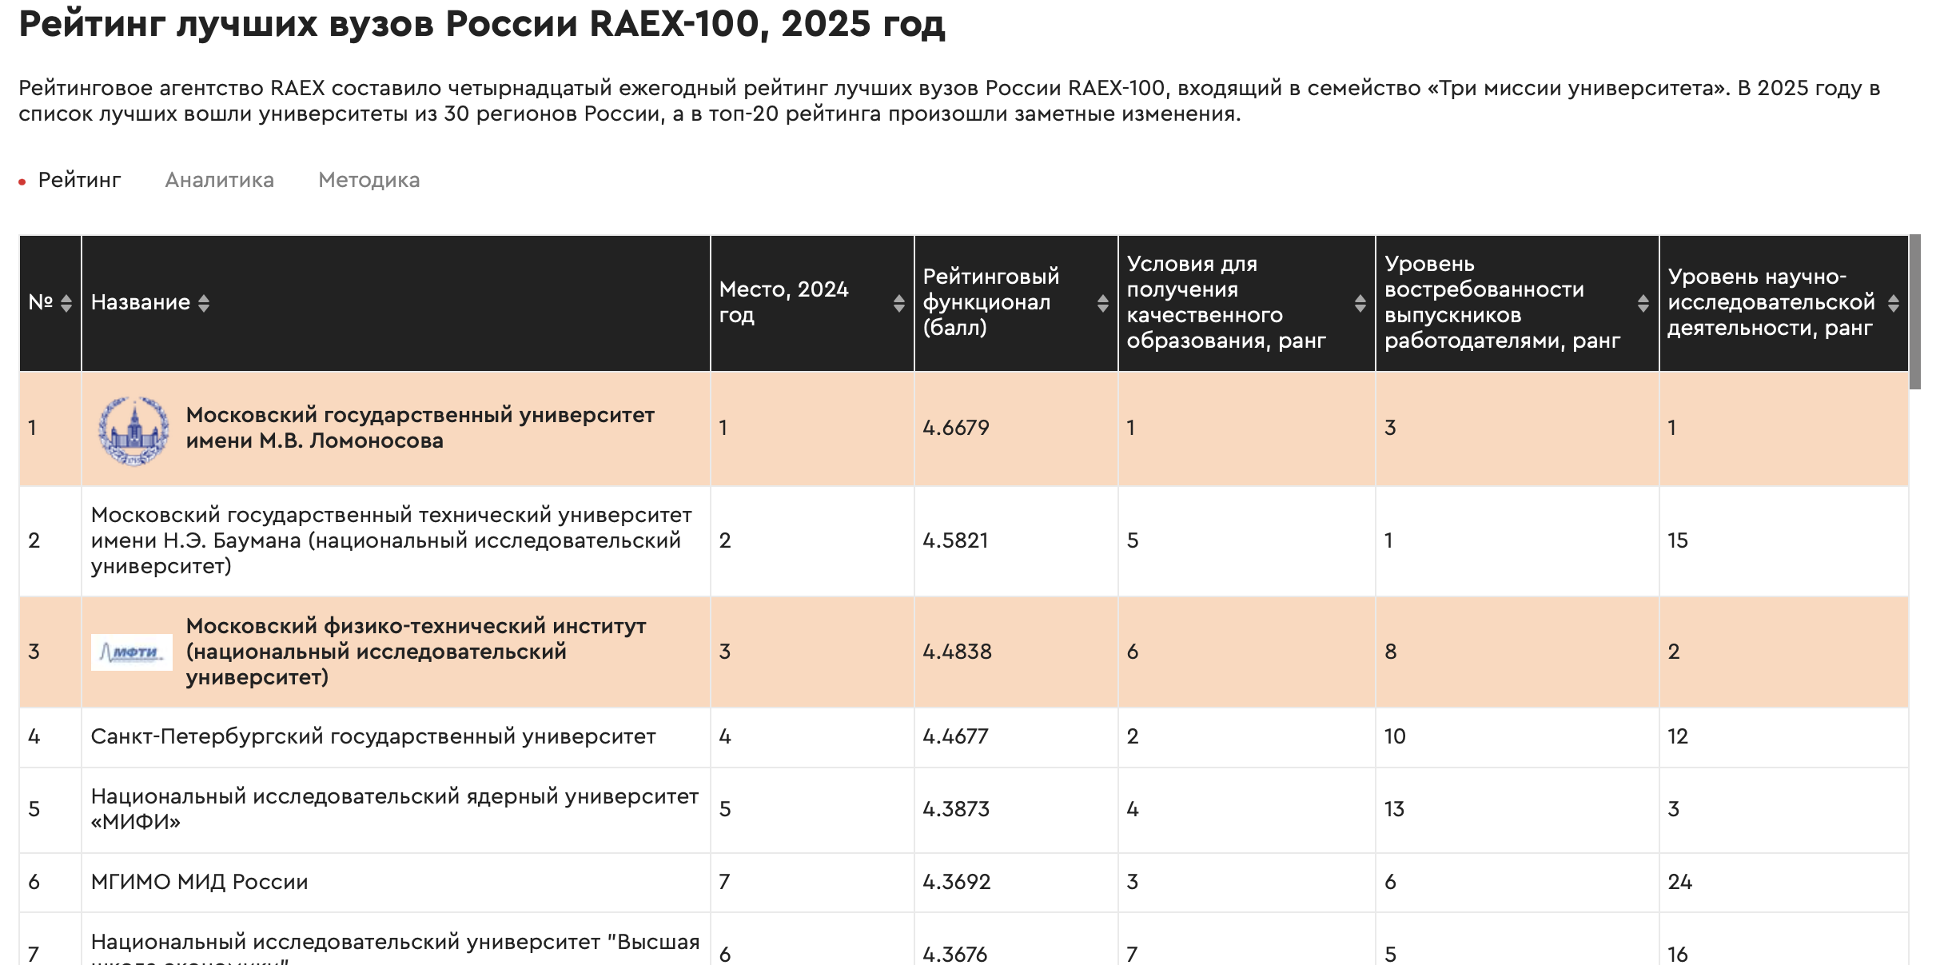Viewport: 1944px width, 965px height.
Task: Click score value 4.3692
Action: pos(957,882)
